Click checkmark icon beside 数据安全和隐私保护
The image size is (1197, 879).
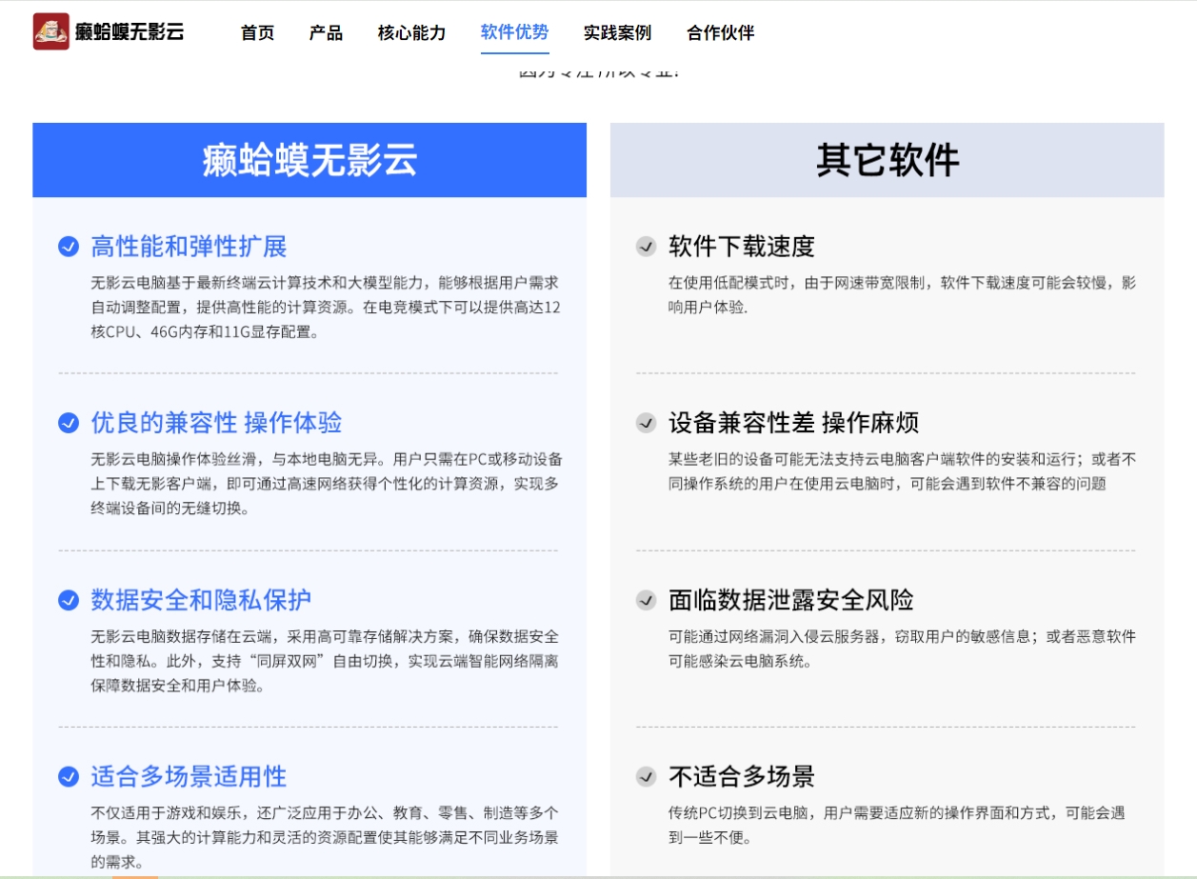[x=69, y=600]
